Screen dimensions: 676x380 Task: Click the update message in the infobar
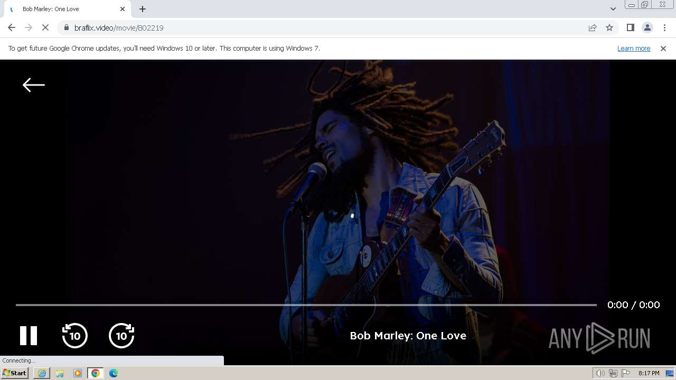164,48
